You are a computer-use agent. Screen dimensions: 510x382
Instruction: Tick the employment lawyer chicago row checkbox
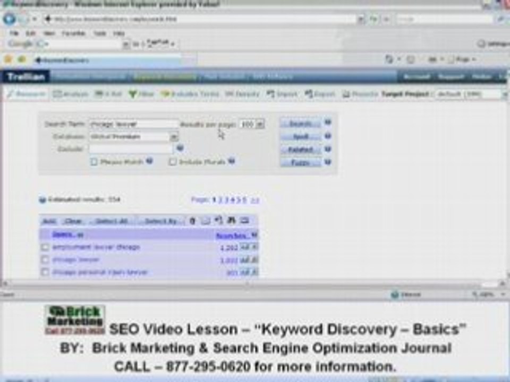point(45,248)
